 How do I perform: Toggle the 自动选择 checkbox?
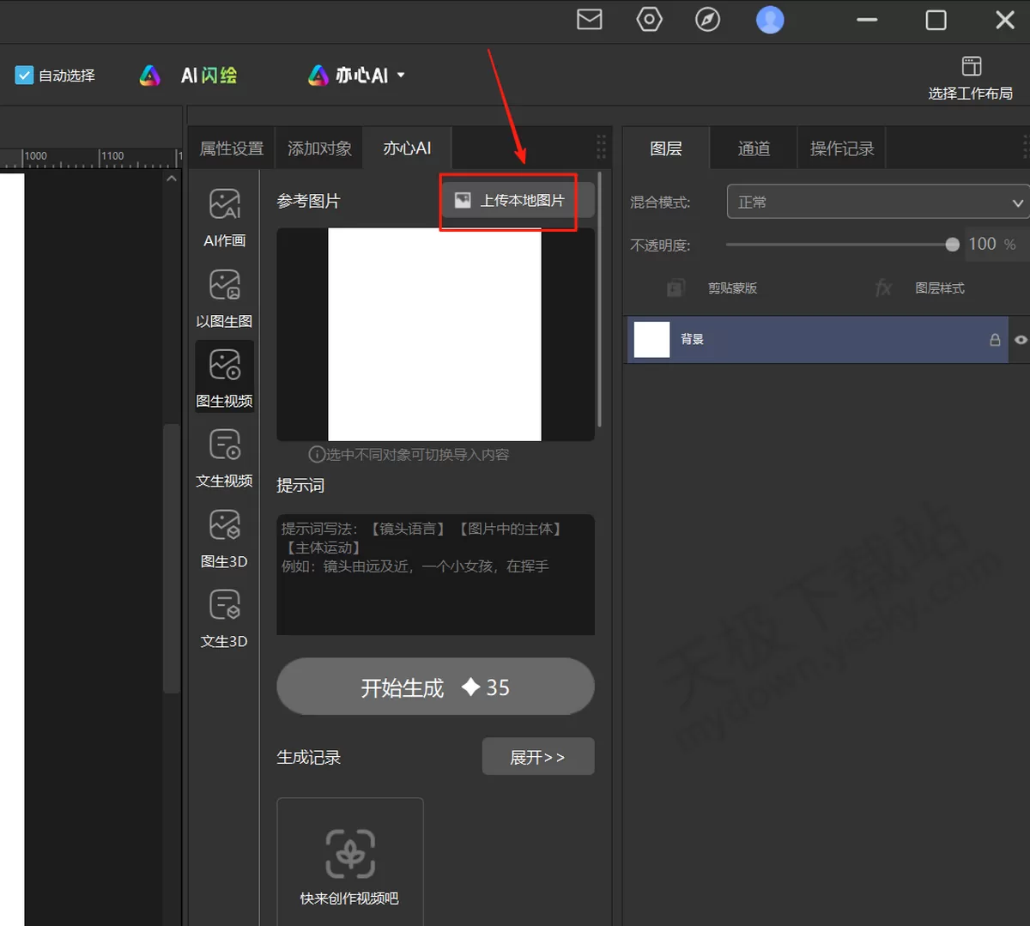[x=24, y=76]
